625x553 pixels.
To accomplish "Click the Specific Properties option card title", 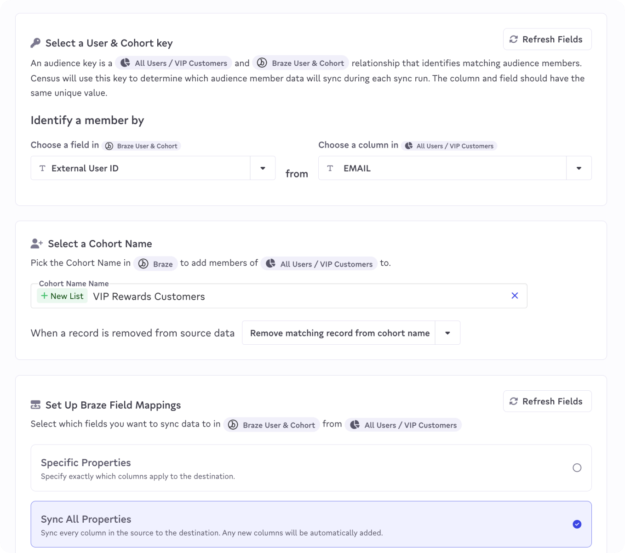I will tap(86, 462).
